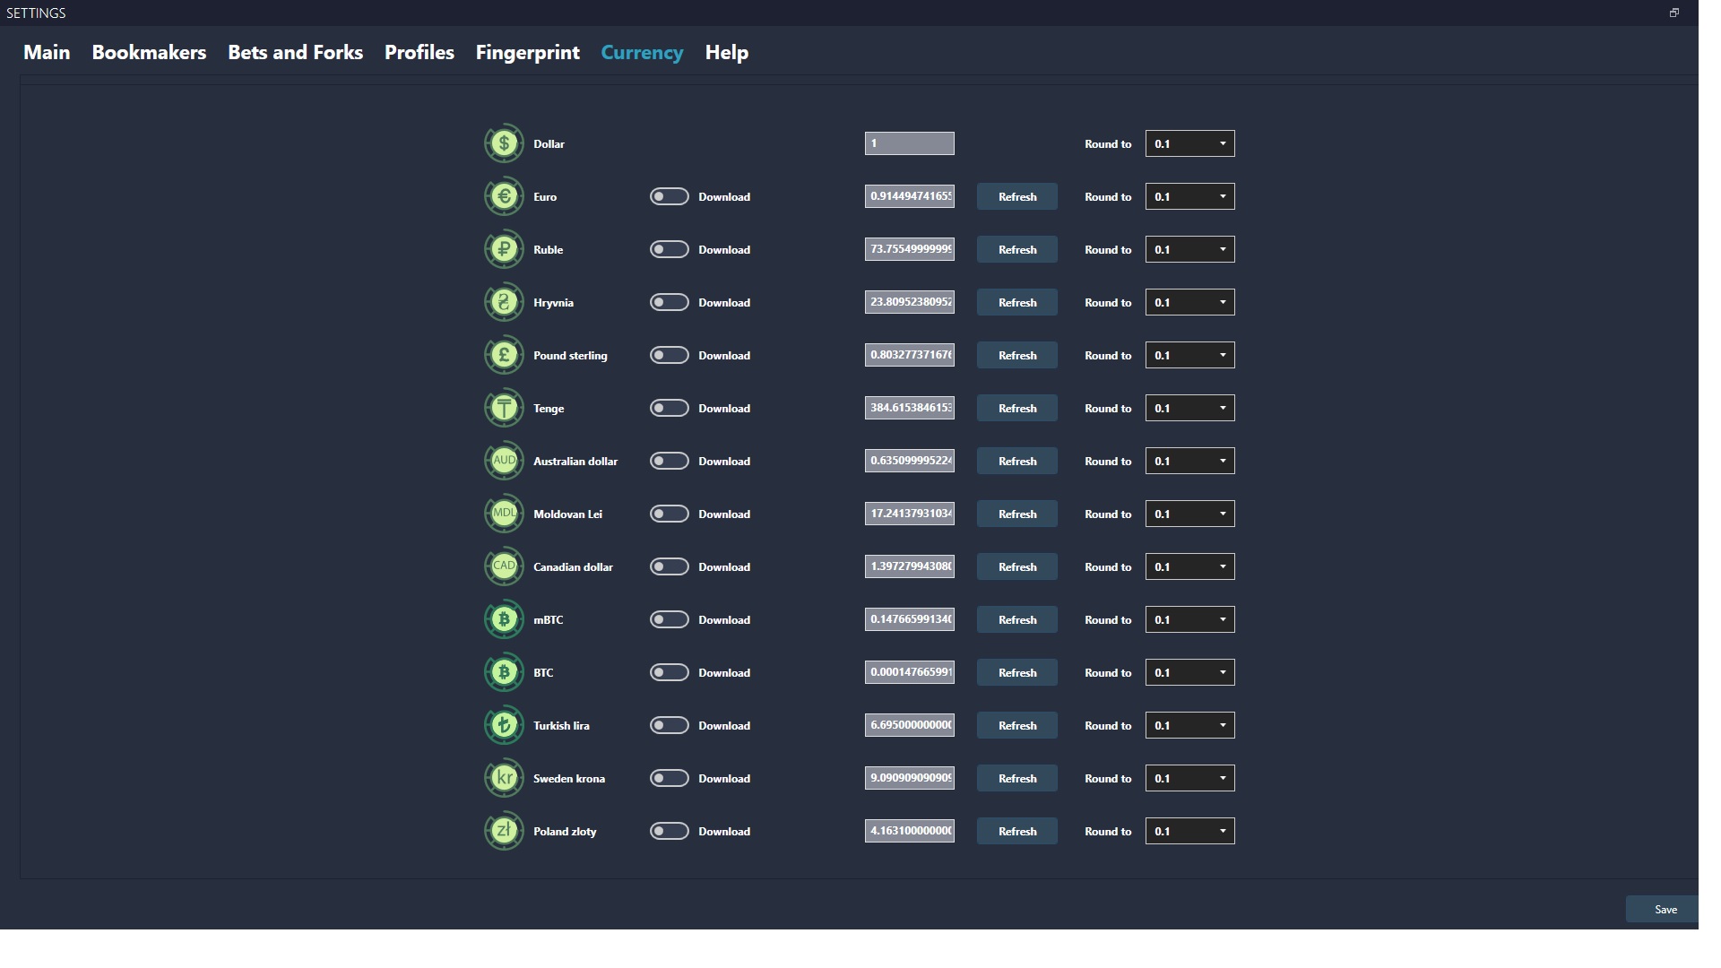Click the CAD Canadian dollar icon
Screen dimensions: 1721x968
504,566
